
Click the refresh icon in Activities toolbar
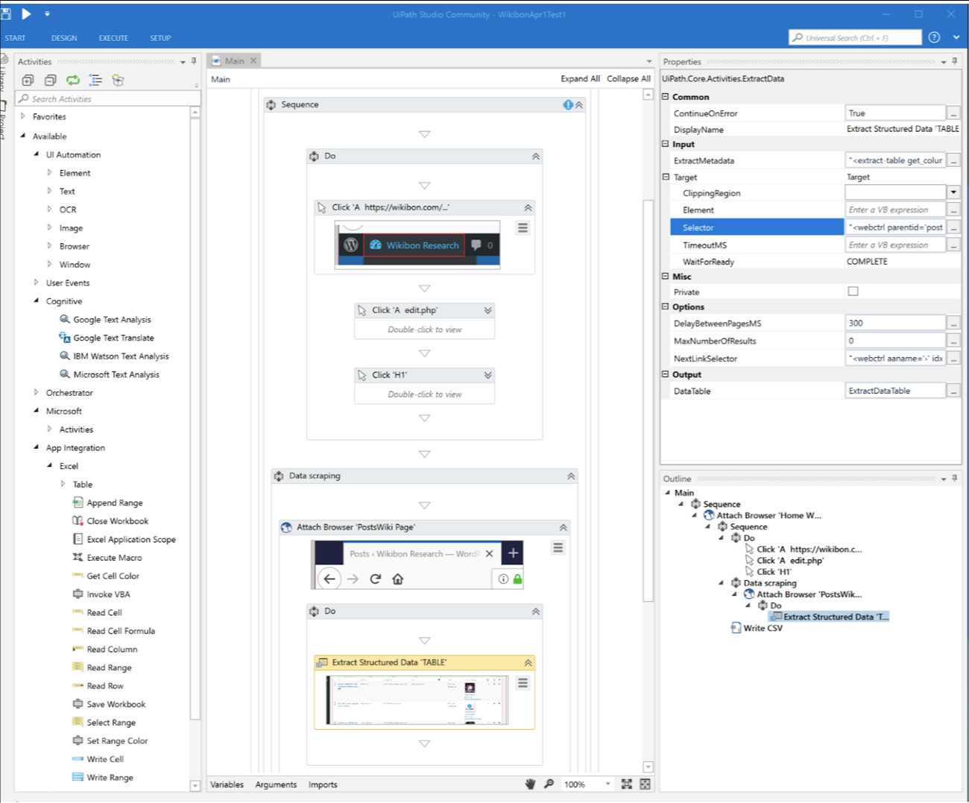73,80
